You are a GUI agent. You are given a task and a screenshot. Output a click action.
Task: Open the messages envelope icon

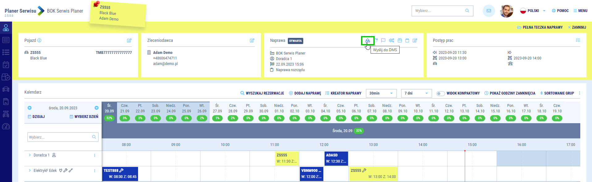coord(489,11)
